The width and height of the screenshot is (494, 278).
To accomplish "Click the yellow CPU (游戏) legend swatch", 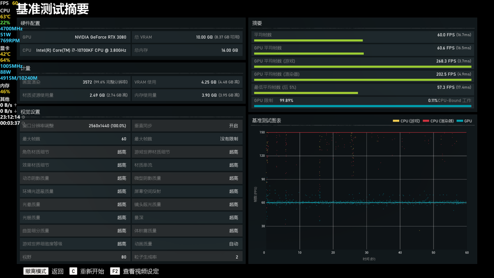I will point(396,121).
